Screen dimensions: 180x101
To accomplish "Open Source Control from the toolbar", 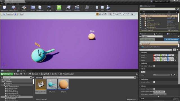I will tap(13, 8).
